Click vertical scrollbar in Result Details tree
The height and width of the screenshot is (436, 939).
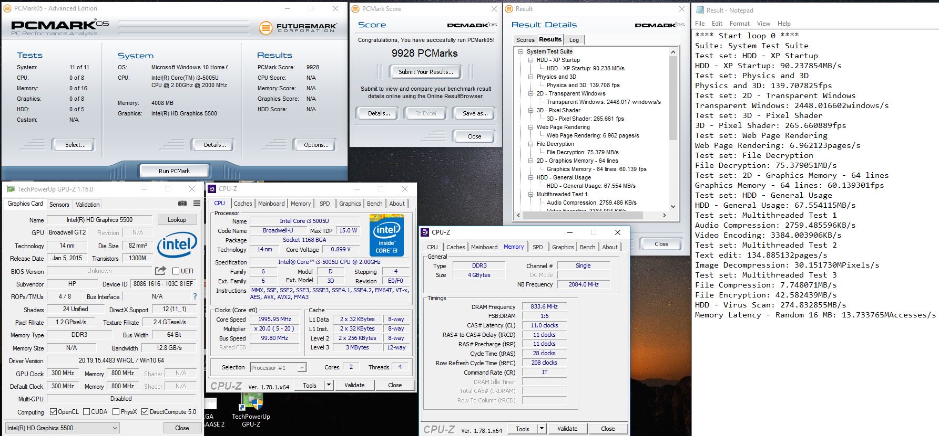(673, 98)
